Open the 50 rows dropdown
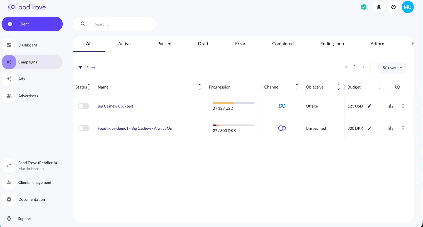 click(x=392, y=68)
